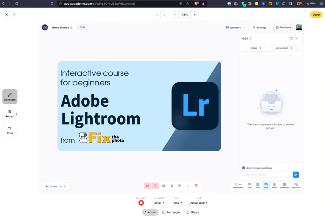The height and width of the screenshot is (216, 325).
Task: Click the browser back arrow
Action: click(x=3, y=3)
